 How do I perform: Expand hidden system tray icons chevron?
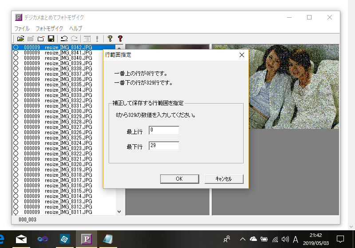click(x=243, y=239)
